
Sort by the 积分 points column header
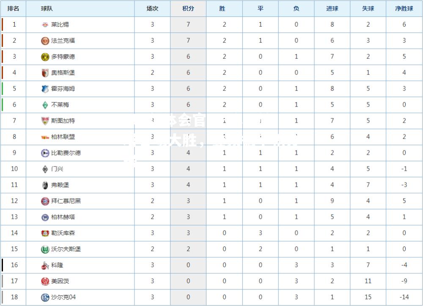[188, 8]
